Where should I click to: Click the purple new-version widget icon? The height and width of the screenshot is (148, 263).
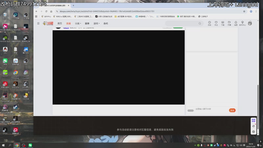tap(253, 120)
